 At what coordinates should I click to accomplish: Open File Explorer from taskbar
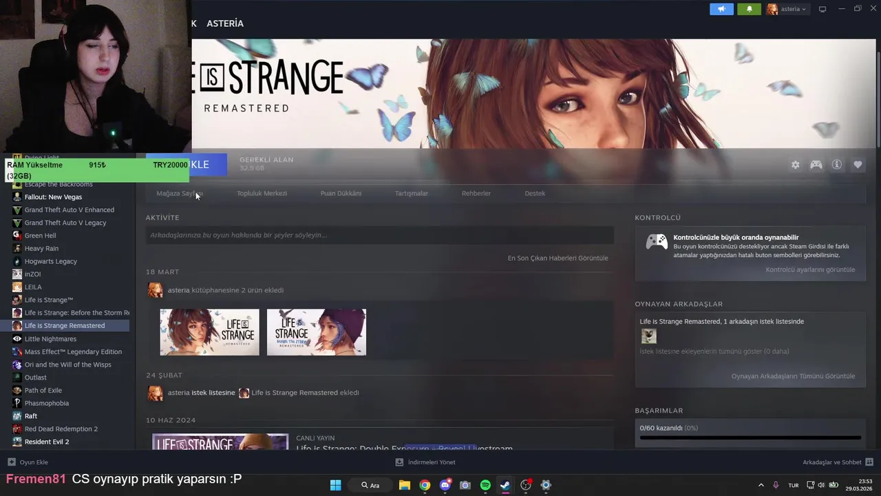click(x=405, y=485)
